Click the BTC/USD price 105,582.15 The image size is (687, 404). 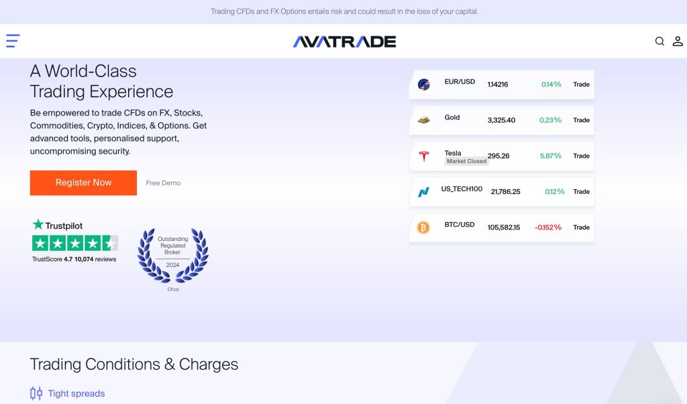pyautogui.click(x=504, y=228)
